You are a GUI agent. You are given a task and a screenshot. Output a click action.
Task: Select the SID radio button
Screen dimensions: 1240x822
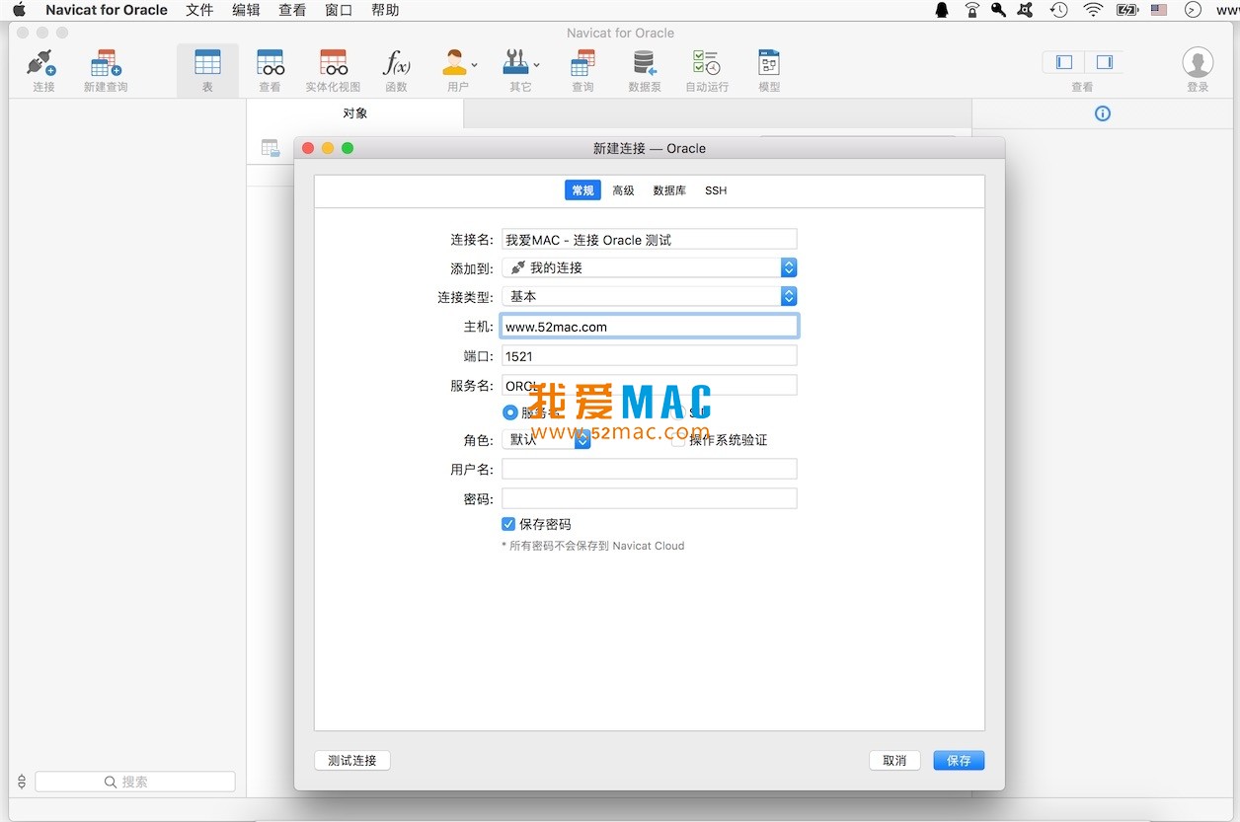point(678,411)
